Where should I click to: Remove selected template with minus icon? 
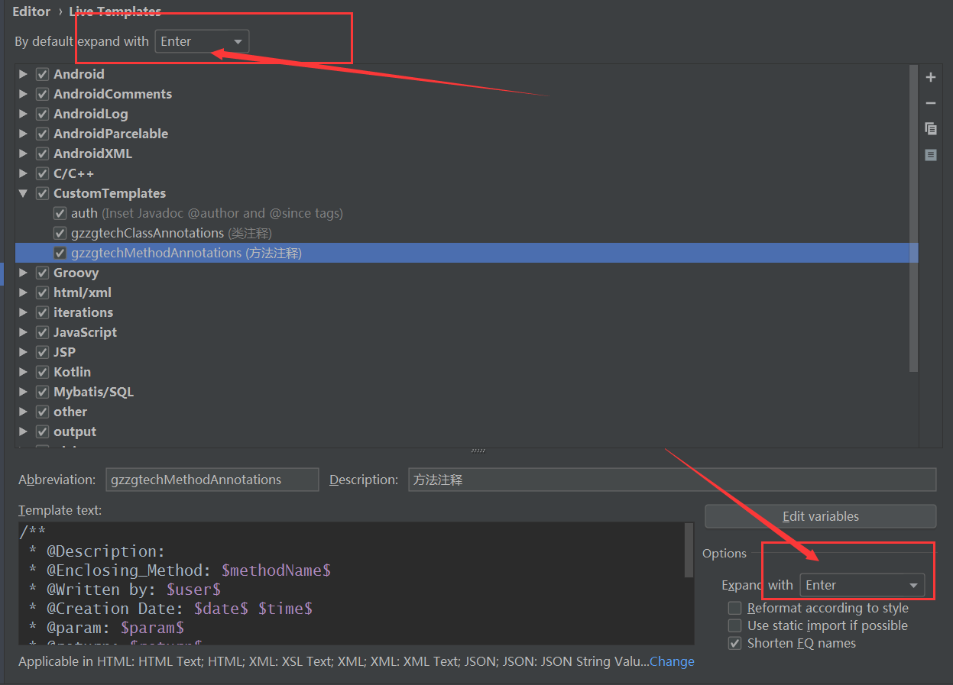930,103
